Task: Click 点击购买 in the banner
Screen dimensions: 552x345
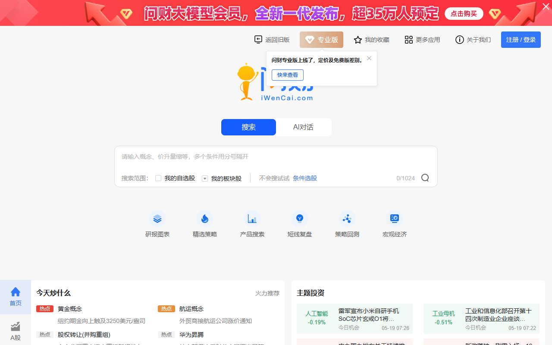Action: [x=464, y=14]
